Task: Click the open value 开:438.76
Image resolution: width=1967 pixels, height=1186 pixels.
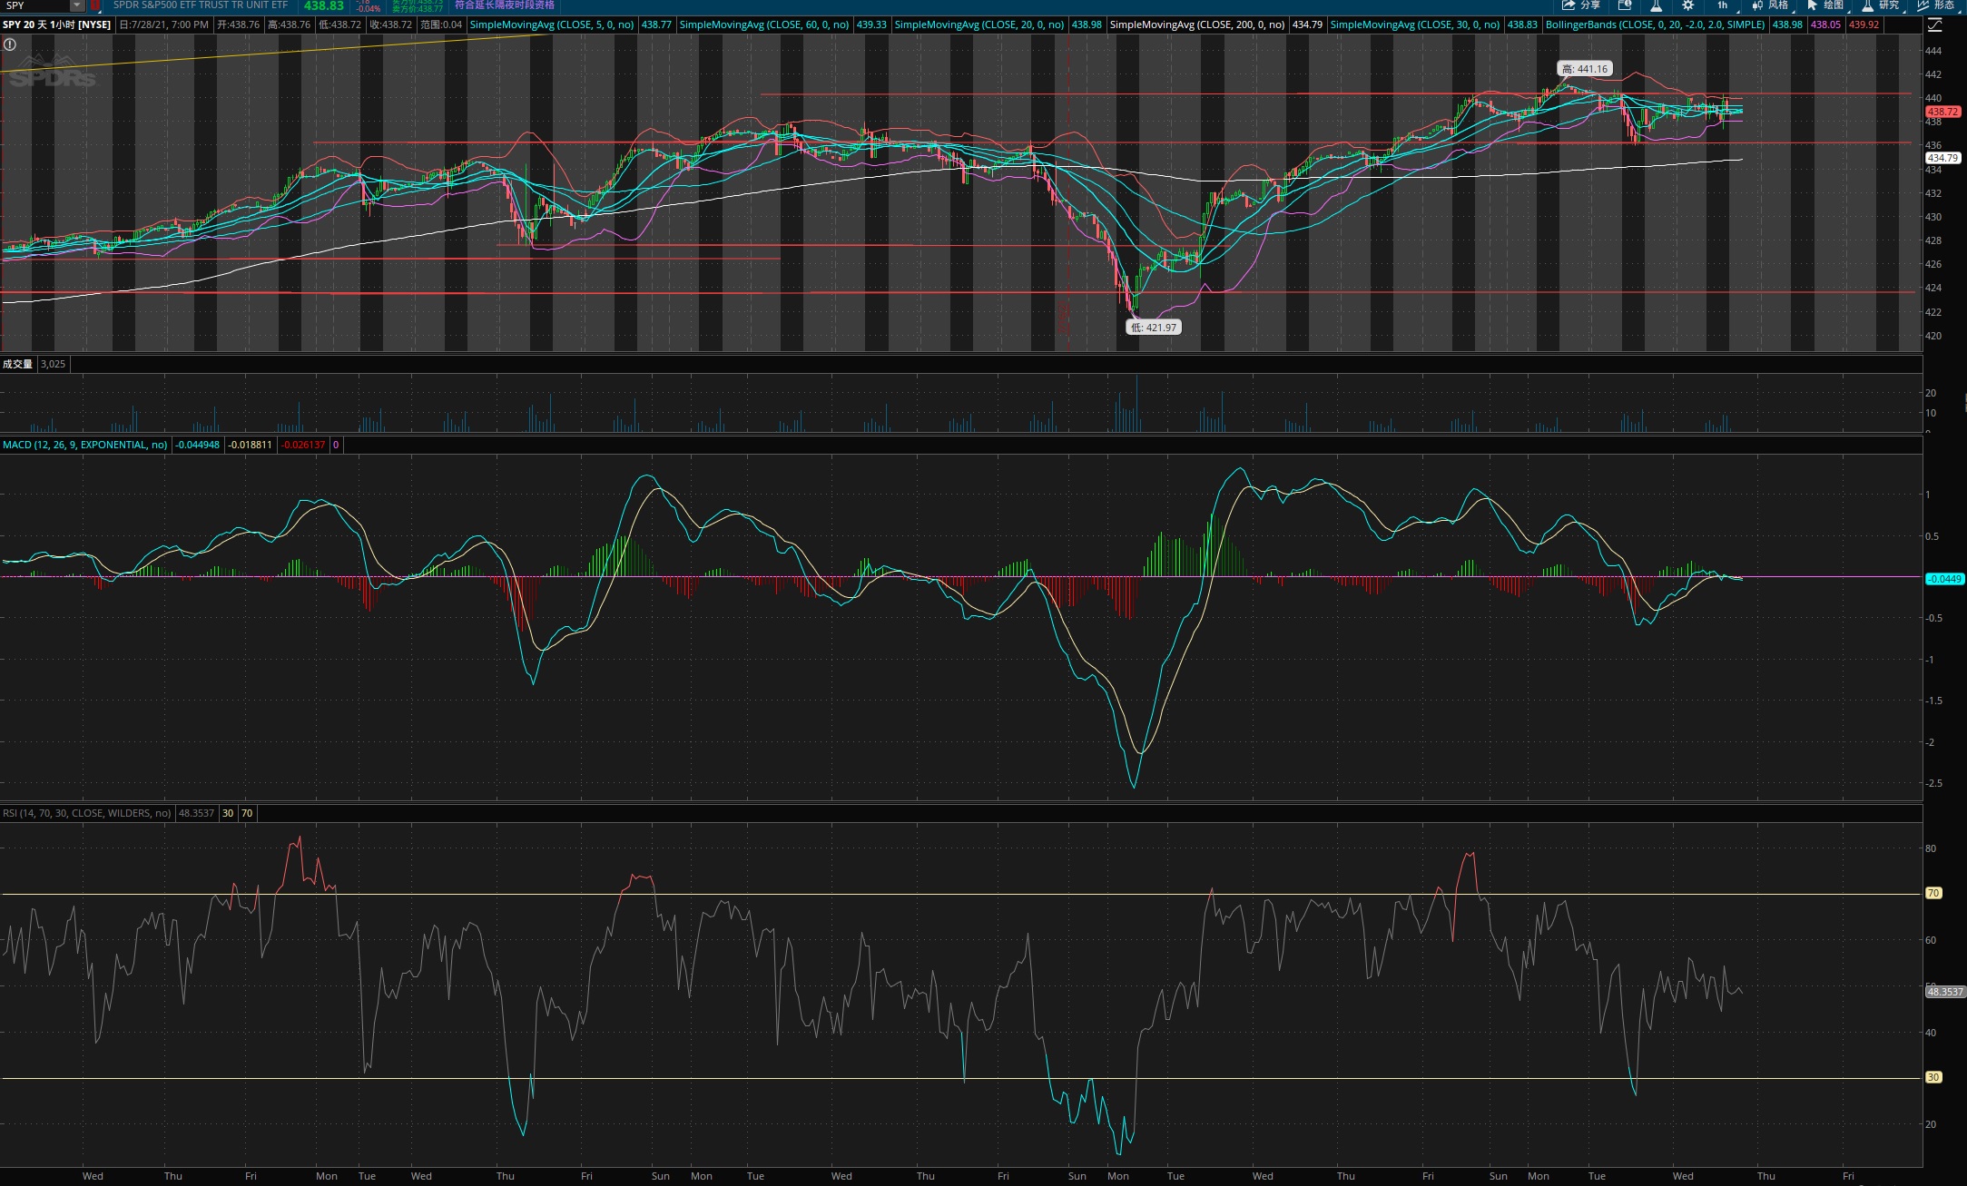Action: pos(239,25)
